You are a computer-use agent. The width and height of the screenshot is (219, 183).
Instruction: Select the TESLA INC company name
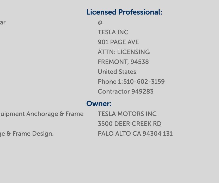(113, 32)
